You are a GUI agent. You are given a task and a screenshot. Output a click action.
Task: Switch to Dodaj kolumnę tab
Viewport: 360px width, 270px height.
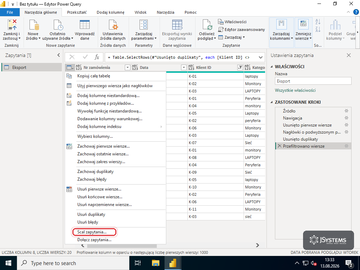point(110,12)
